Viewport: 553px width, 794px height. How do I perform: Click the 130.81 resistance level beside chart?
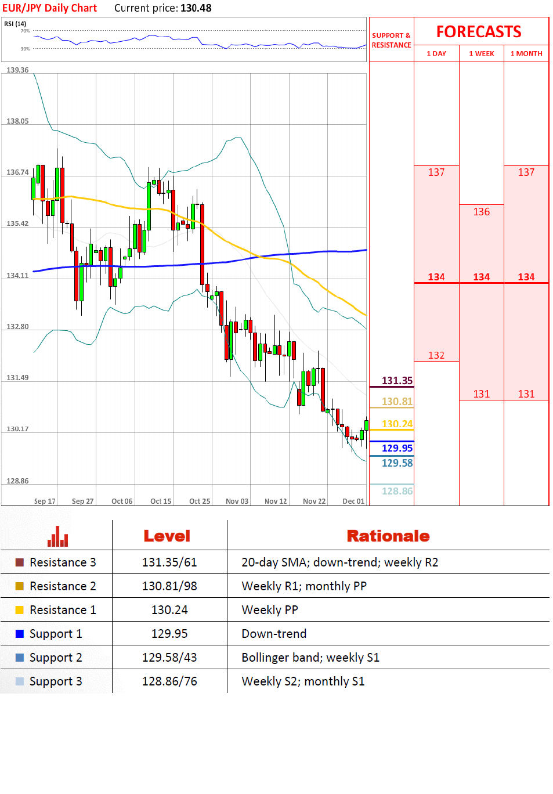(397, 402)
